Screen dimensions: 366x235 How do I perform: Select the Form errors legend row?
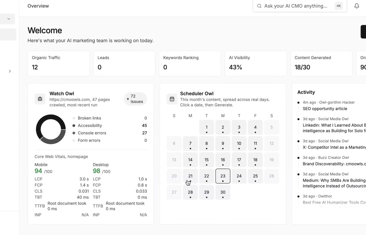click(x=110, y=140)
